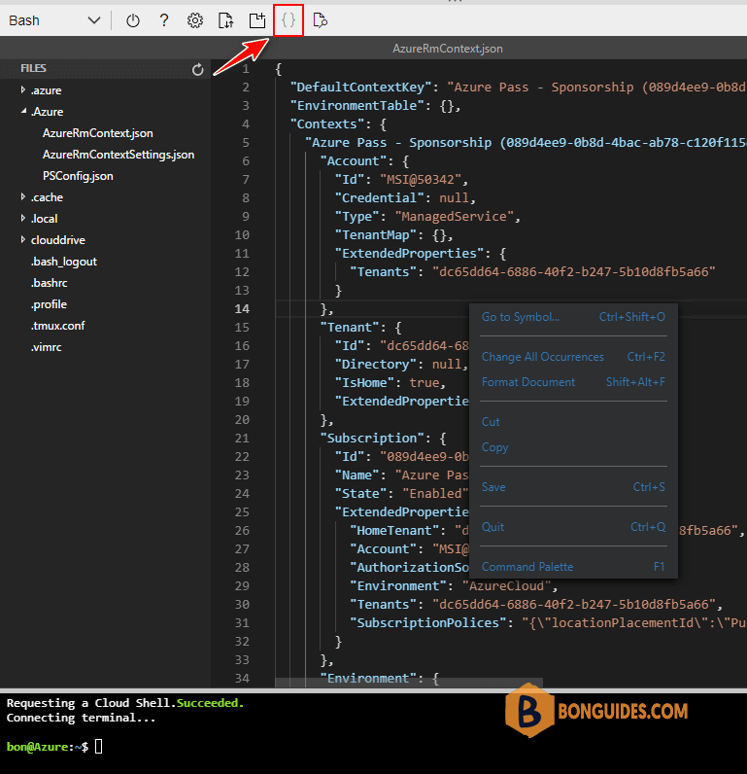Open the .bashrc file
Screen dimensions: 747x774
click(49, 283)
